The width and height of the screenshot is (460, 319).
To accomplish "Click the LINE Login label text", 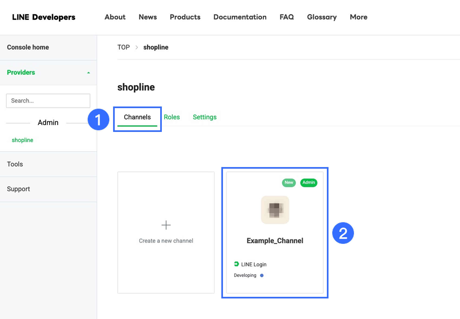I will coord(254,264).
